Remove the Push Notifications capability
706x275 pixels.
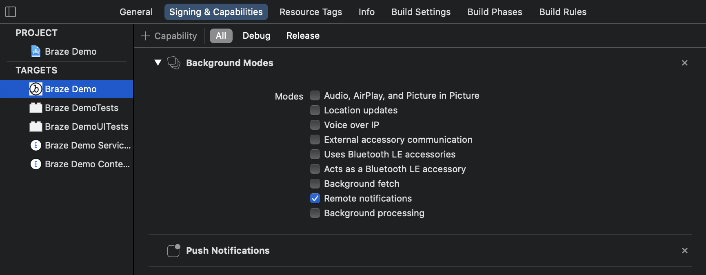tap(684, 251)
